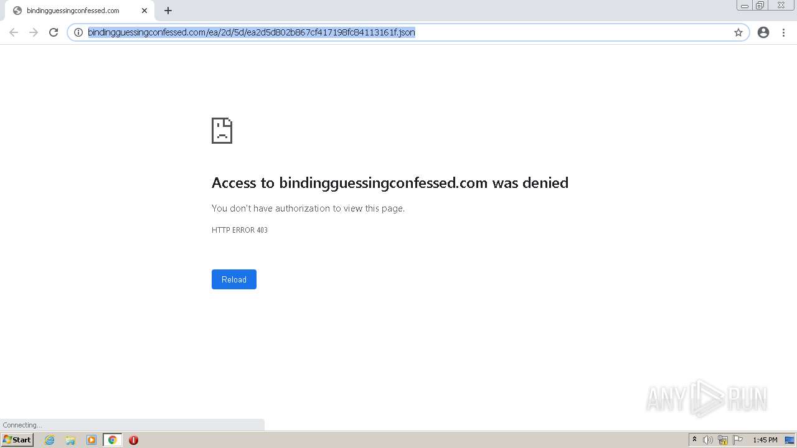
Task: Click the 'HTTP ERROR 403' text
Action: tap(240, 230)
